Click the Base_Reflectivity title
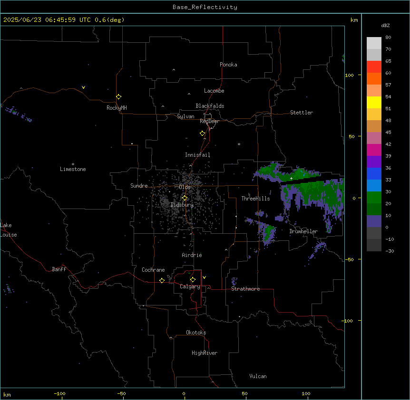This screenshot has width=410, height=400. [x=205, y=7]
